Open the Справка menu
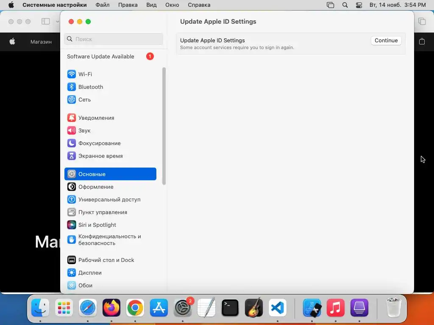The width and height of the screenshot is (434, 325). pos(199,5)
